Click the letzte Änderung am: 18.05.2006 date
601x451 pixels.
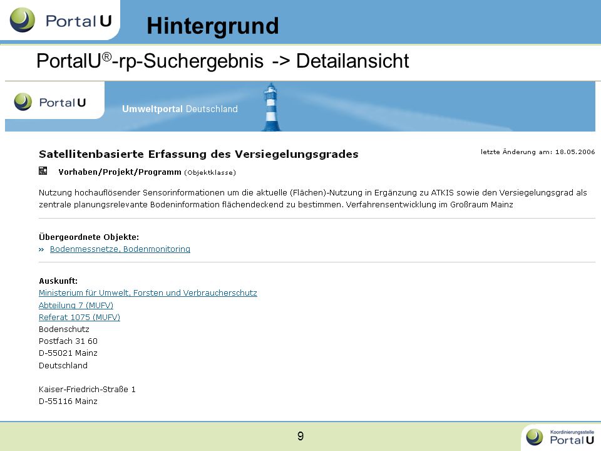click(x=538, y=152)
